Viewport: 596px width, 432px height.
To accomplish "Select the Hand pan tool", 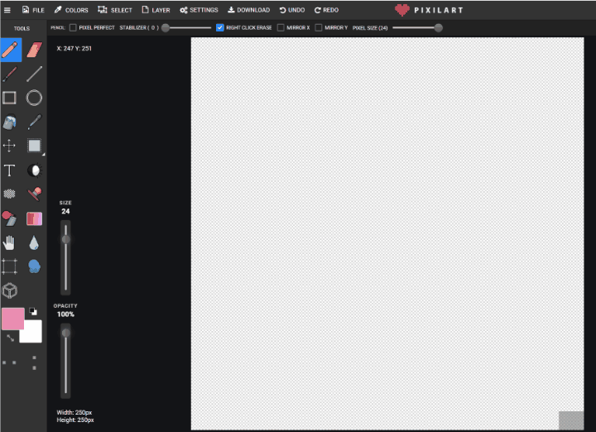I will coord(9,243).
